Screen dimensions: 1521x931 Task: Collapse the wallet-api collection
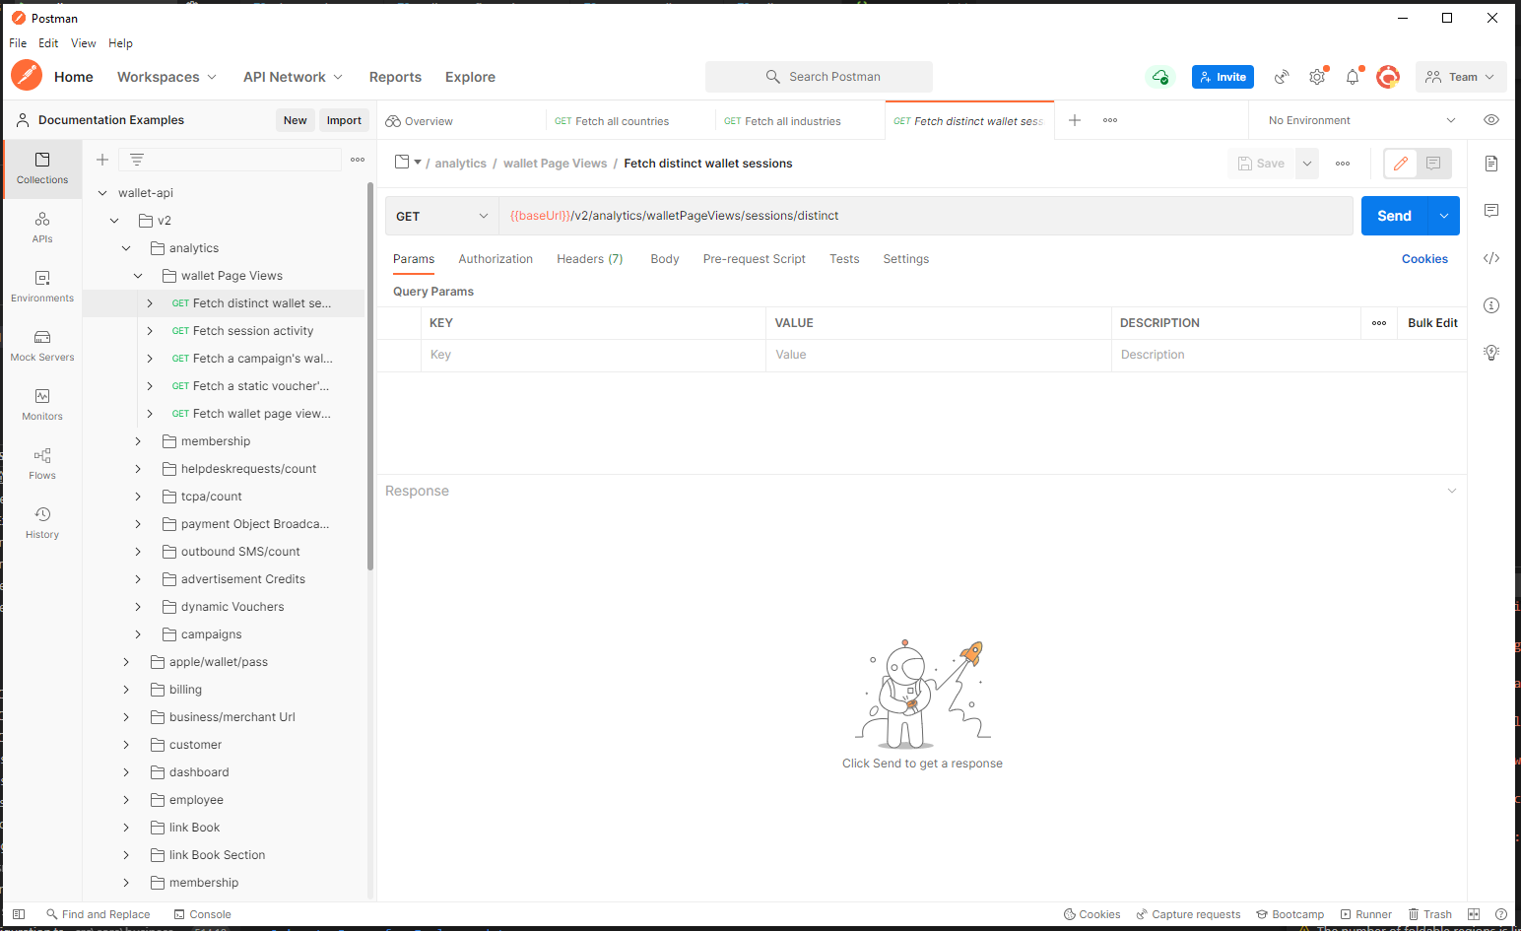tap(102, 193)
